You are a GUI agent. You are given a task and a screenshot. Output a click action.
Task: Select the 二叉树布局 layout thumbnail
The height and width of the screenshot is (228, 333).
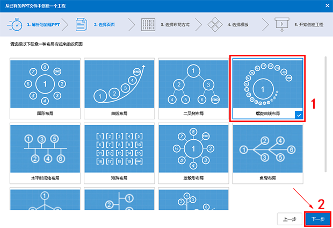point(193,84)
